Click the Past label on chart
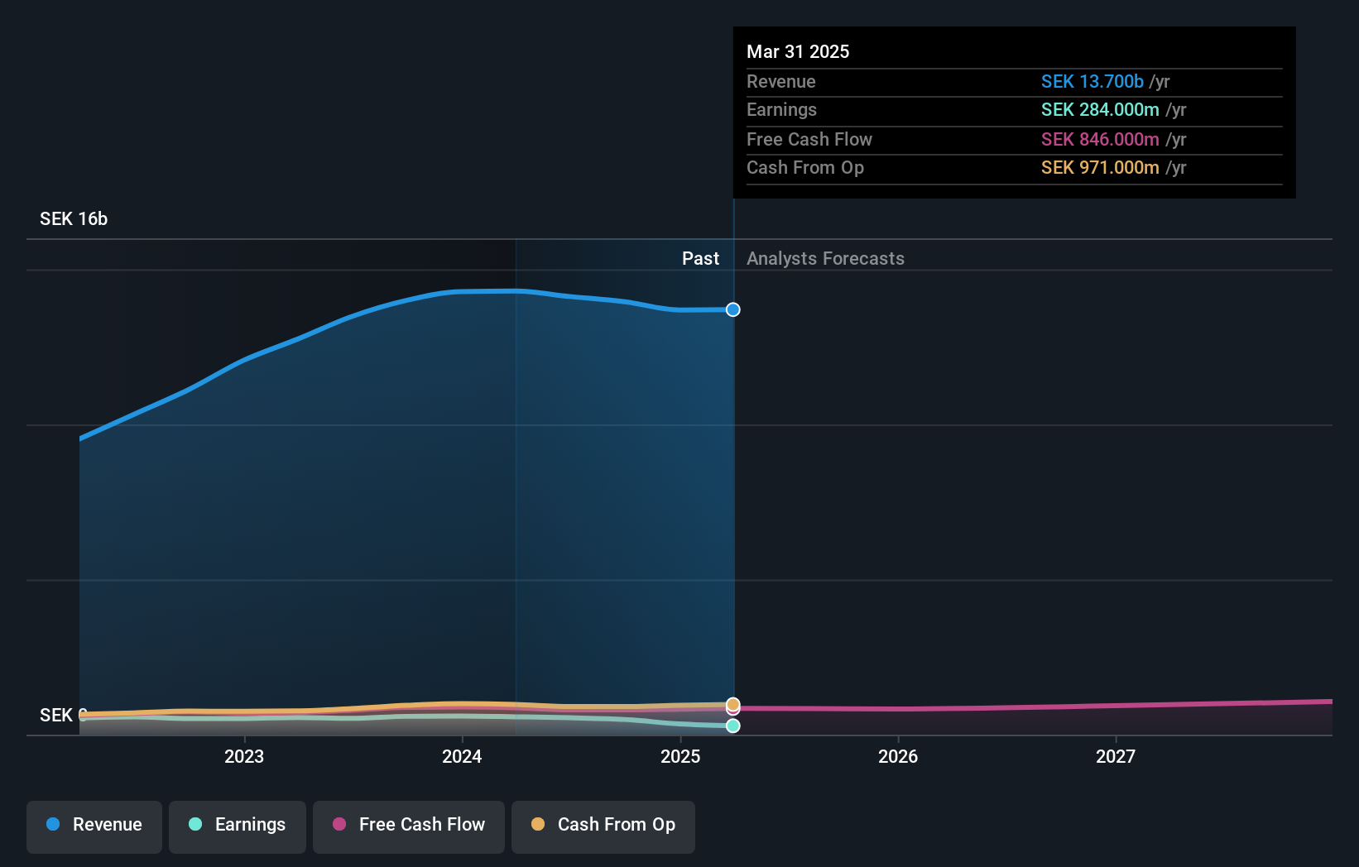The height and width of the screenshot is (867, 1359). 700,258
